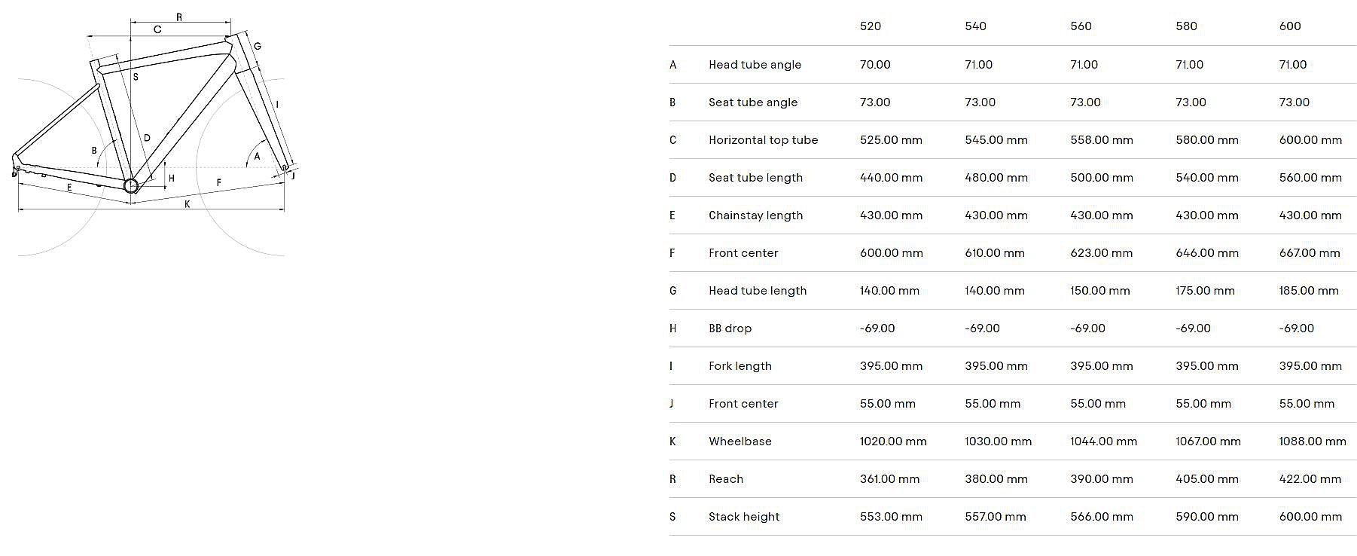The height and width of the screenshot is (556, 1357).
Task: Click the 380.00 mm reach value
Action: click(996, 479)
